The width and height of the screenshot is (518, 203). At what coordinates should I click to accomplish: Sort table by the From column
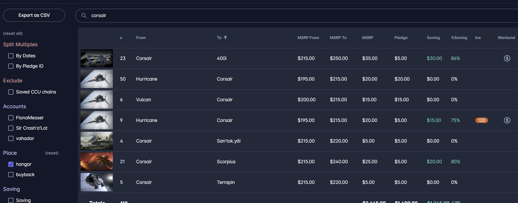pyautogui.click(x=141, y=38)
